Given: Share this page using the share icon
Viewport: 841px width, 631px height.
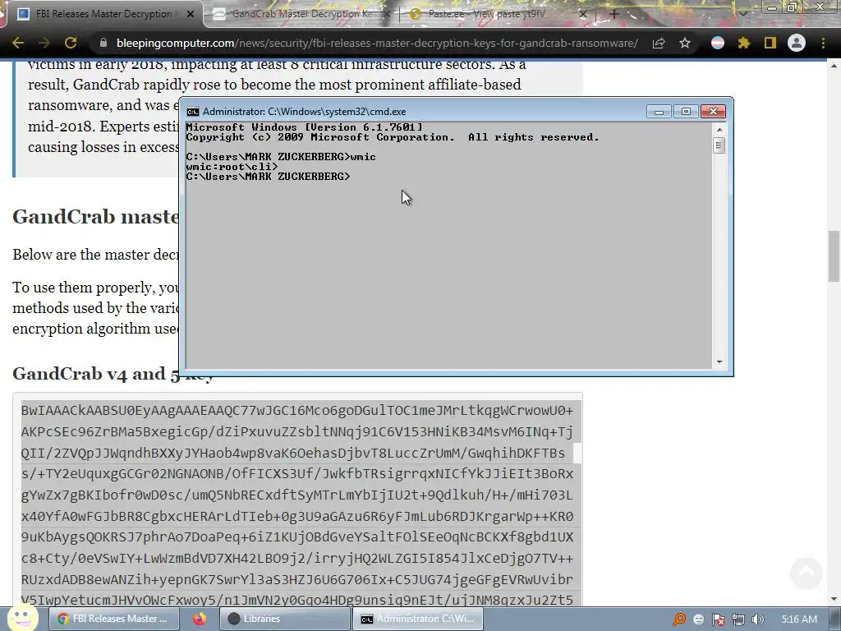Looking at the screenshot, I should point(659,43).
